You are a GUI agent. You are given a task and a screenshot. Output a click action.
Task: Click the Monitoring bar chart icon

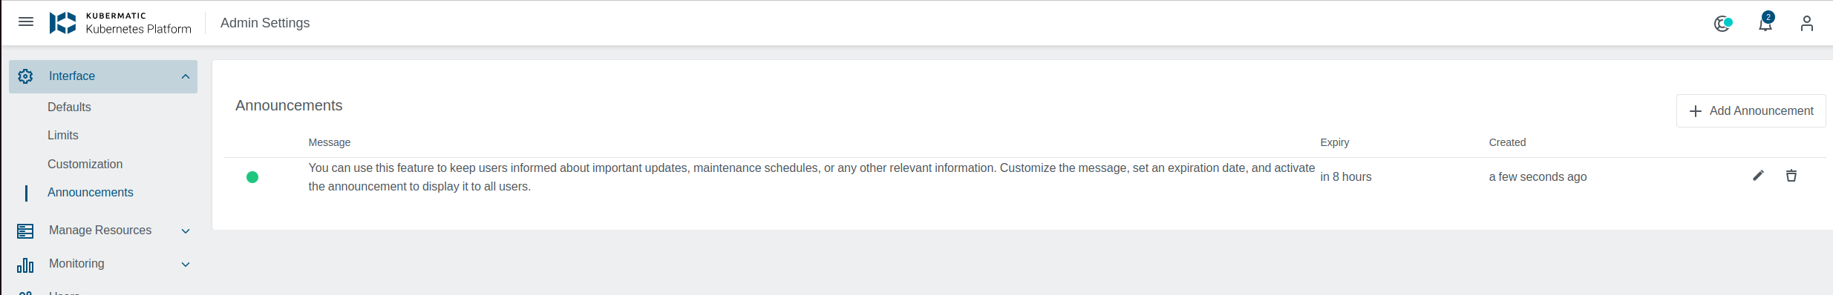click(25, 265)
